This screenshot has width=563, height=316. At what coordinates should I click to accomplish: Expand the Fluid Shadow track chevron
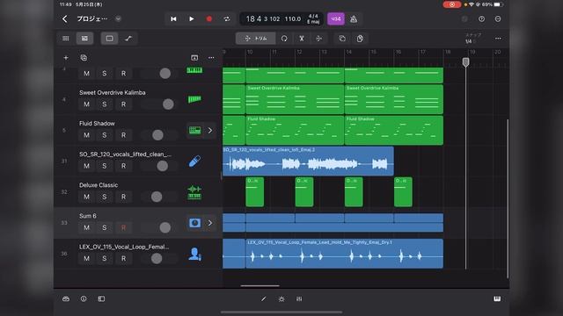point(210,131)
